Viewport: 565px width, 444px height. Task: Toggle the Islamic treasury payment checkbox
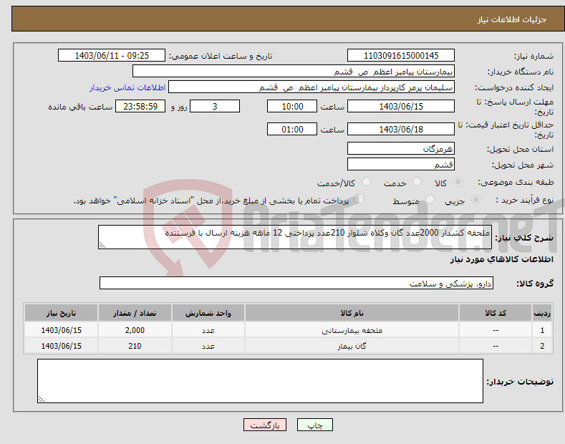[359, 199]
